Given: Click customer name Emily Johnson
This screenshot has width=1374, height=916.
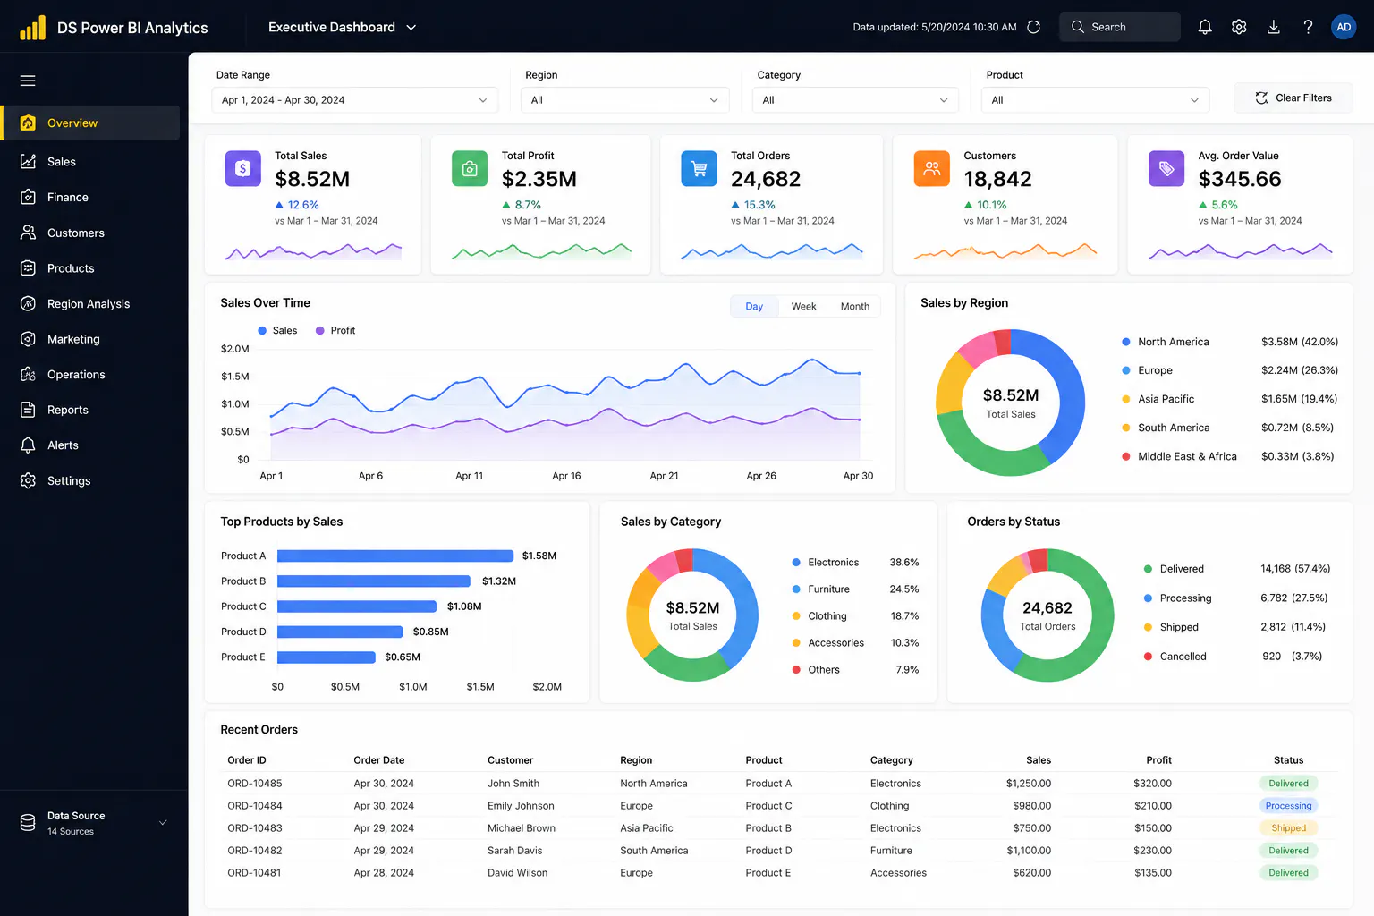Looking at the screenshot, I should 521,806.
